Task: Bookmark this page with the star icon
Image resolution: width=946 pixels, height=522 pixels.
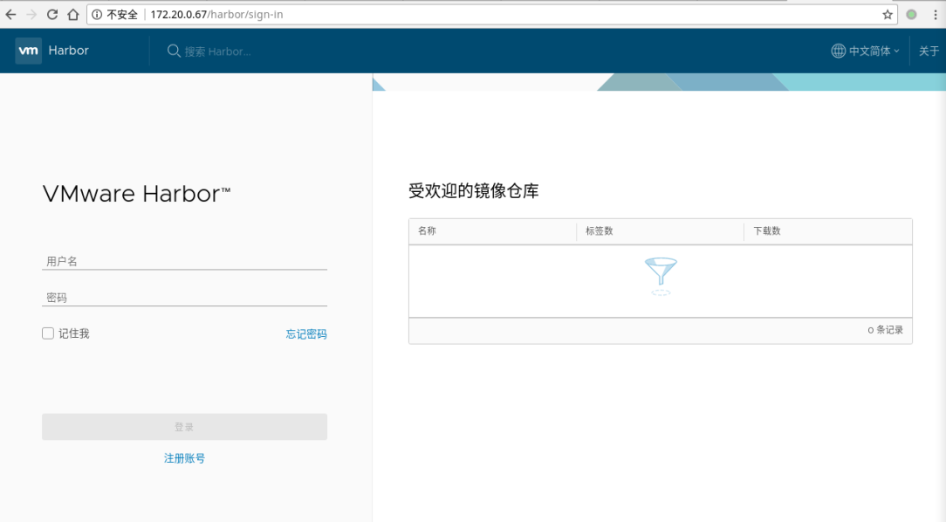Action: 888,15
